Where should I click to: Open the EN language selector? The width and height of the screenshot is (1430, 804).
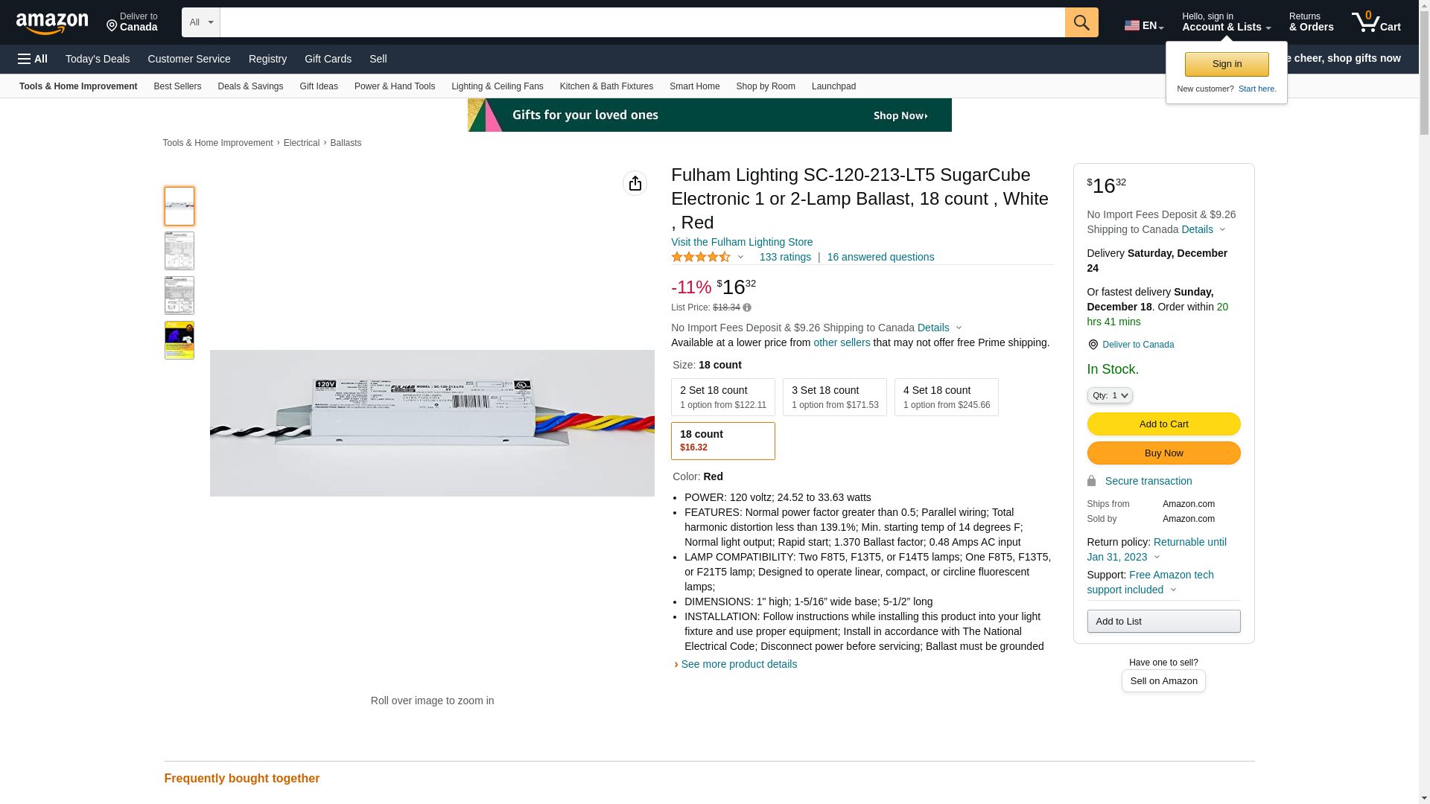1143,25
